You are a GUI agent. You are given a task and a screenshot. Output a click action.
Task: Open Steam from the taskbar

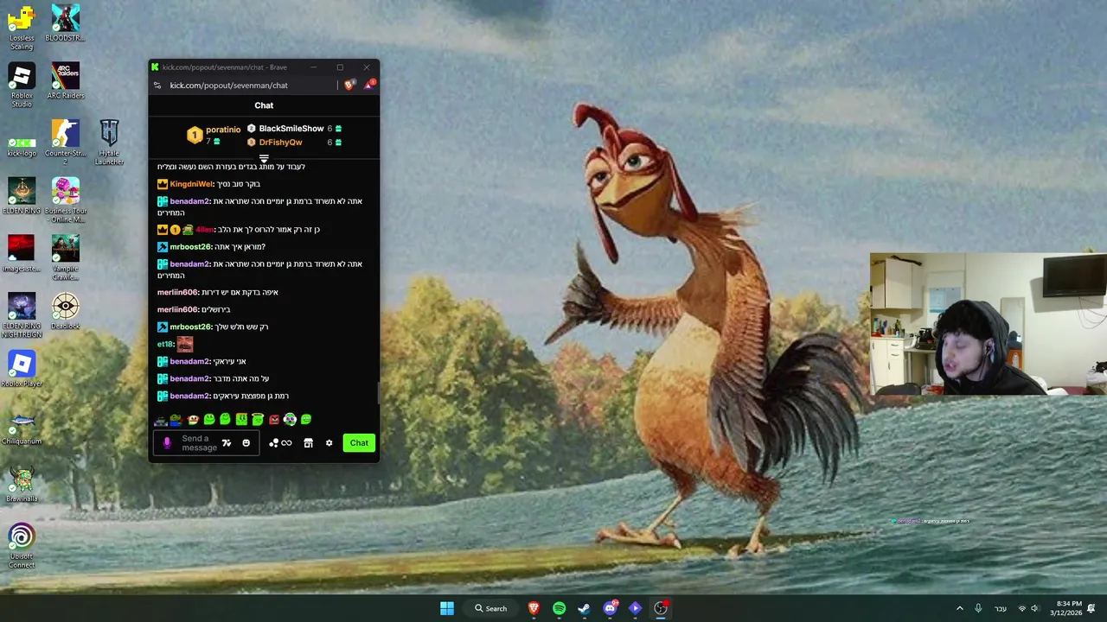point(584,608)
